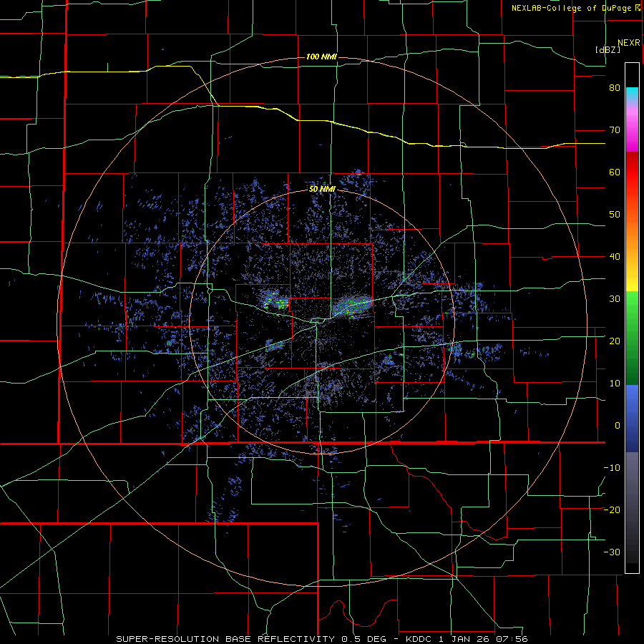This screenshot has width=644, height=644.
Task: Click the 100 NMI range ring label
Action: click(x=321, y=57)
